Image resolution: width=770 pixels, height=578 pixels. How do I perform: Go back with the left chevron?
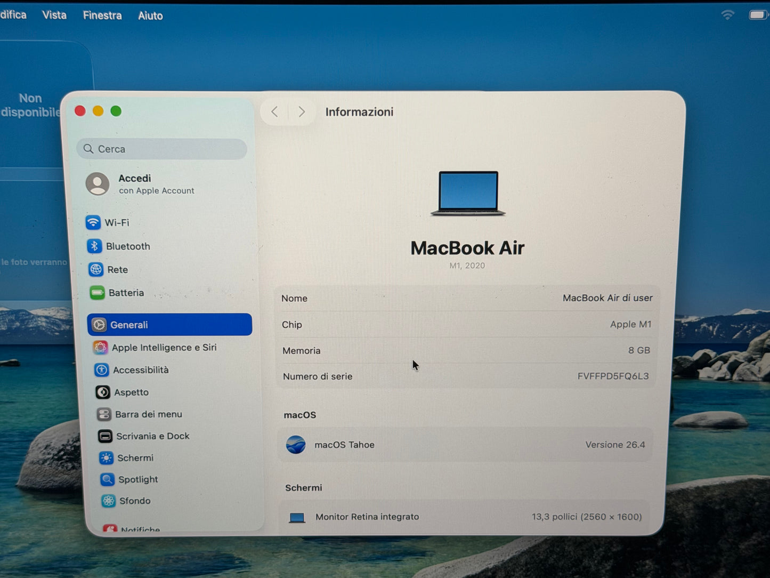click(274, 111)
